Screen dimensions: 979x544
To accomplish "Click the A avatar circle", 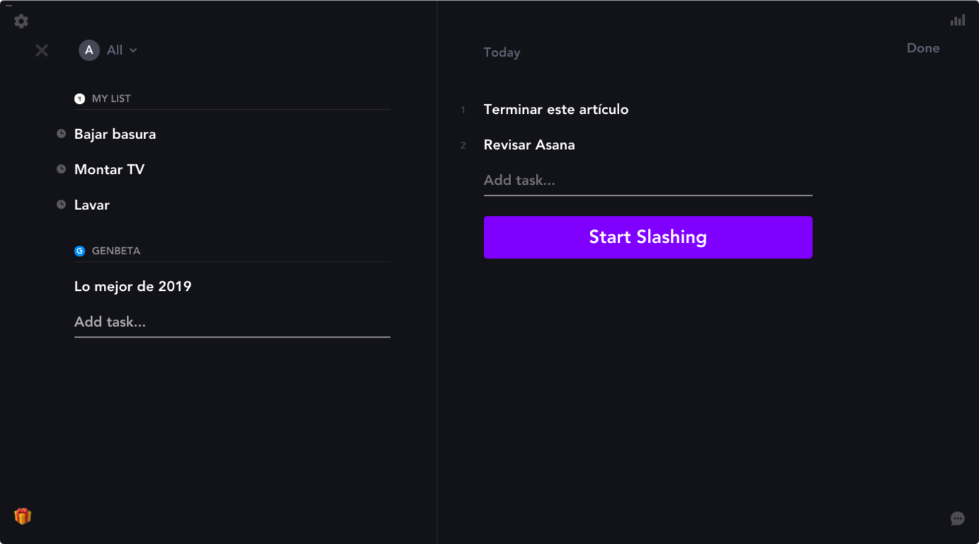I will [89, 50].
